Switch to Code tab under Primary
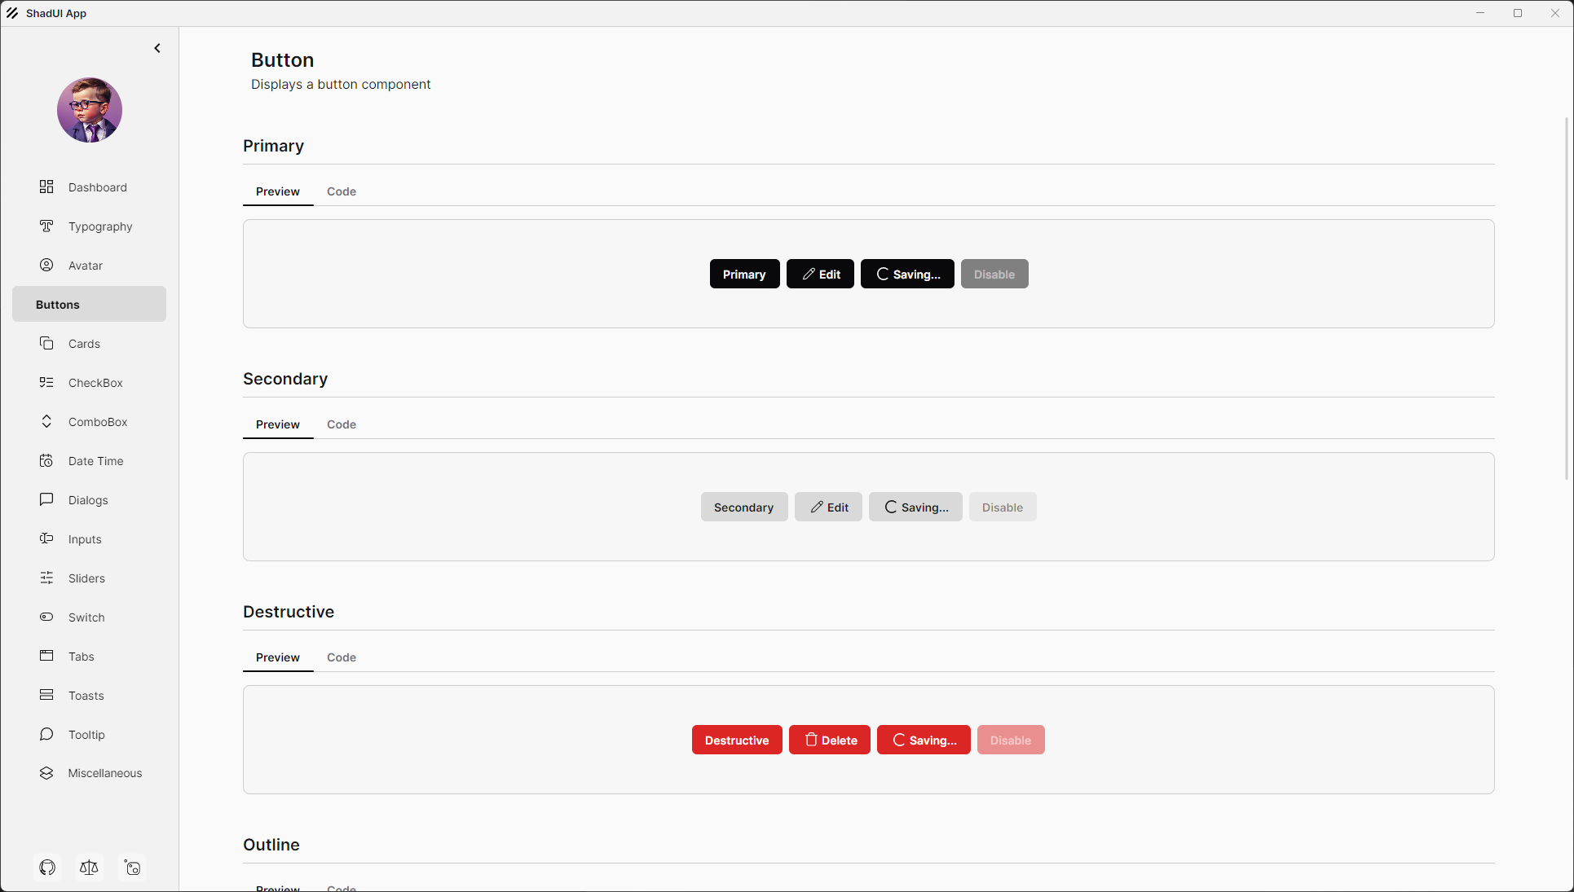This screenshot has height=892, width=1574. [341, 191]
